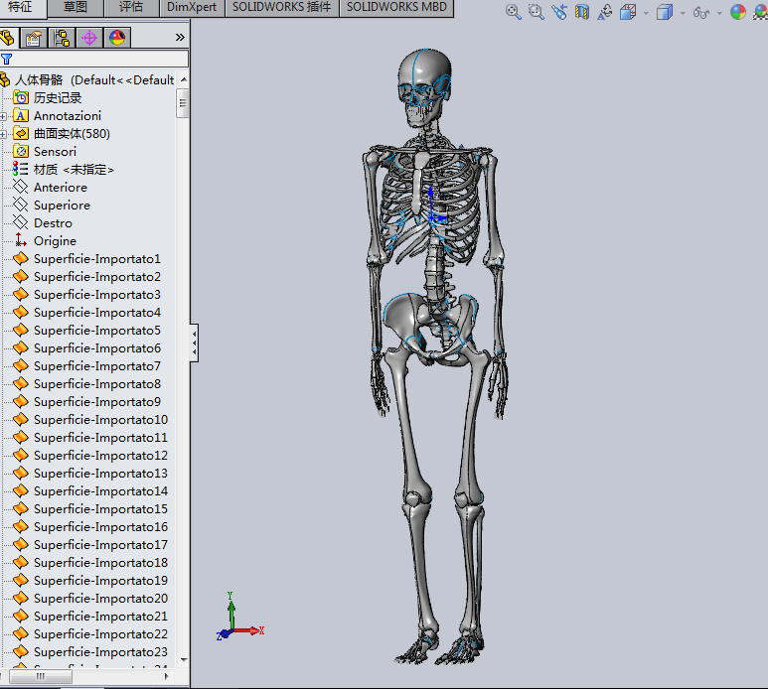This screenshot has height=689, width=768.
Task: Click the filter icon in tree search
Action: (x=6, y=60)
